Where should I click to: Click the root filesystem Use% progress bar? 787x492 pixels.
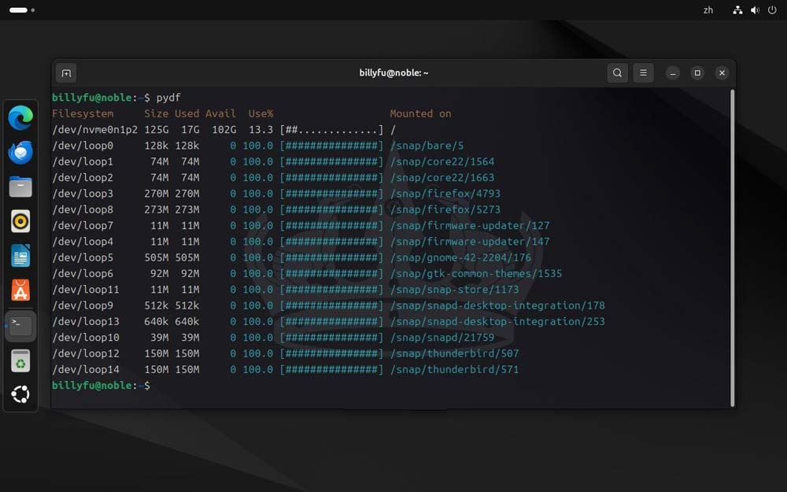pos(331,129)
